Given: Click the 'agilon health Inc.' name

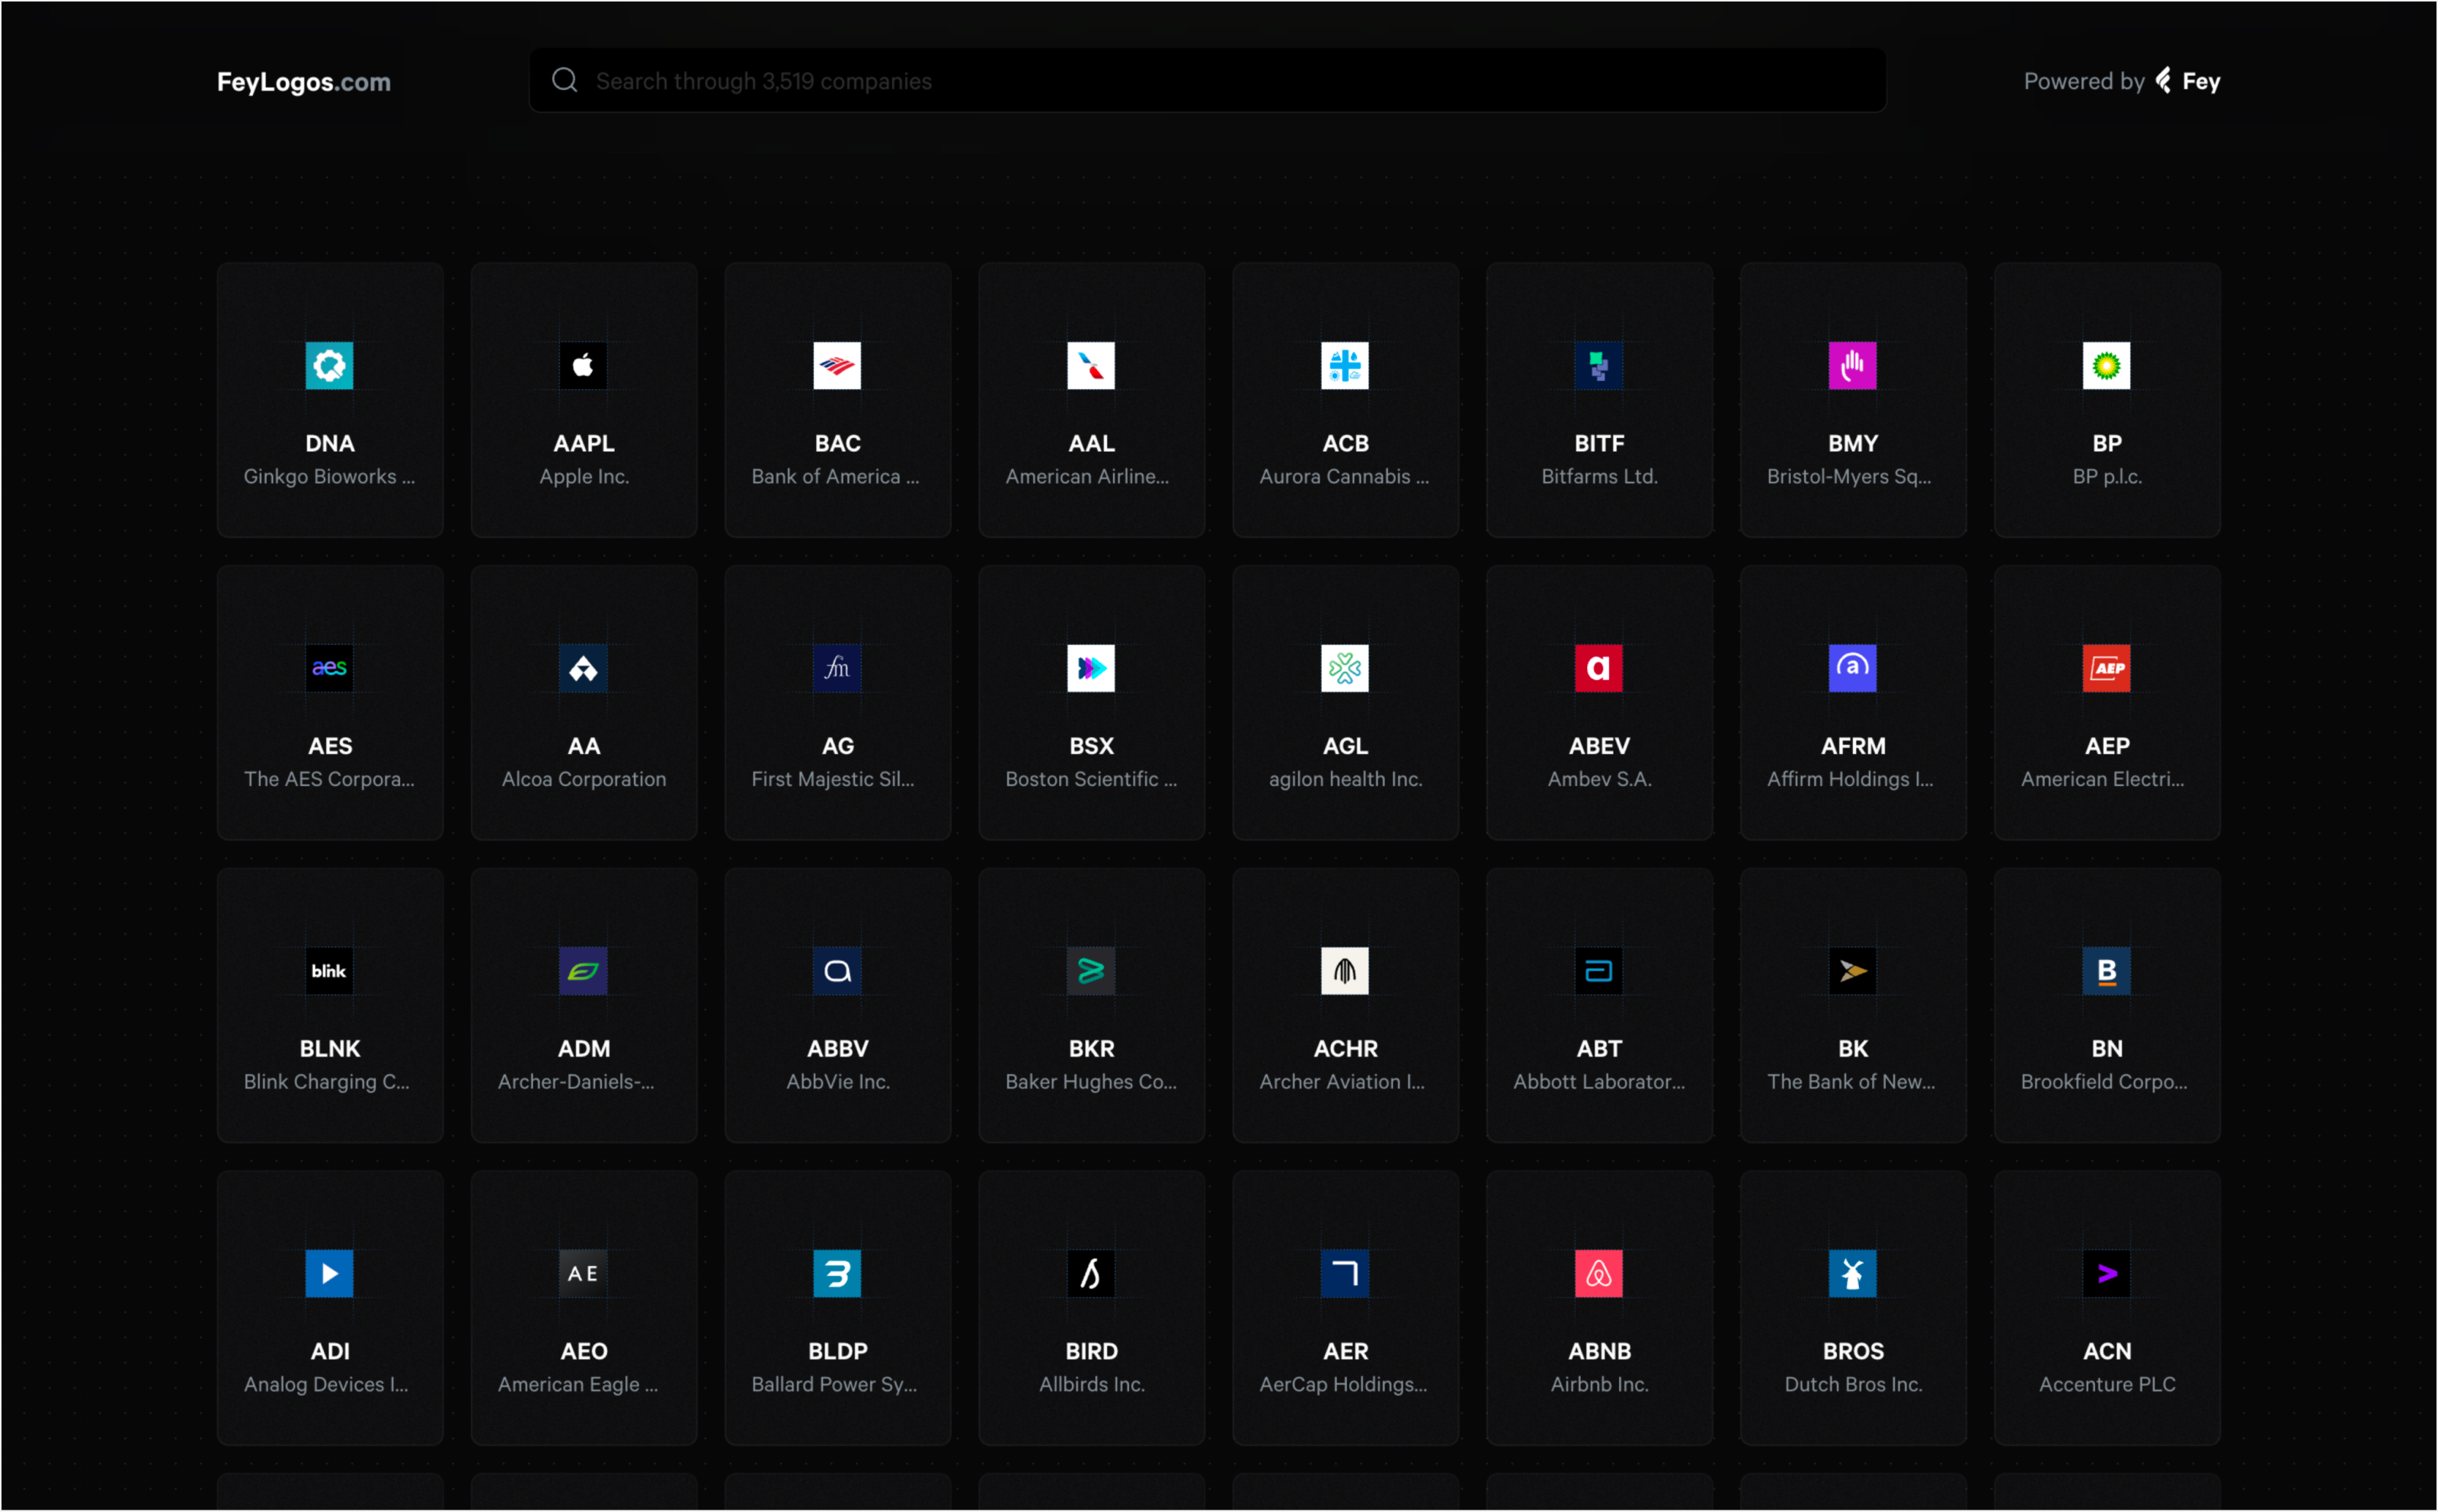Looking at the screenshot, I should click(x=1346, y=779).
